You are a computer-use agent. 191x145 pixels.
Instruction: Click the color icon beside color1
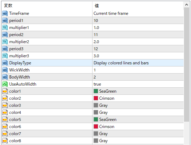click(5, 91)
